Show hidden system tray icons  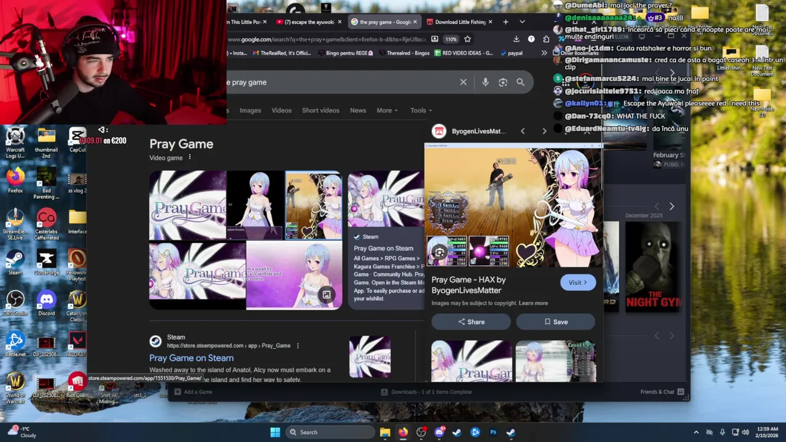coord(696,432)
